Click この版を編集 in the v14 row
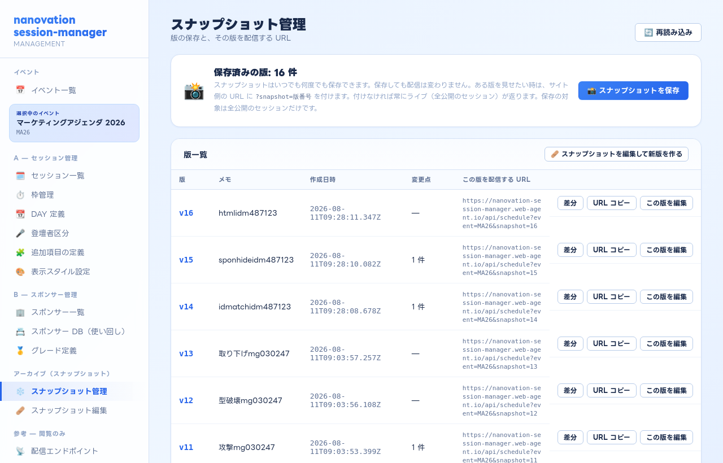 pos(667,297)
